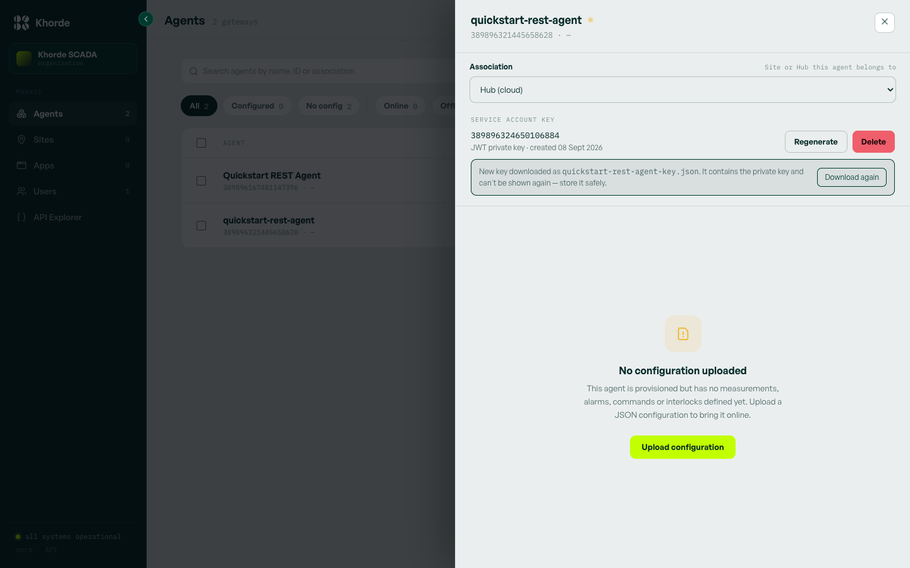
Task: Select the No config filter tab
Action: pyautogui.click(x=329, y=106)
